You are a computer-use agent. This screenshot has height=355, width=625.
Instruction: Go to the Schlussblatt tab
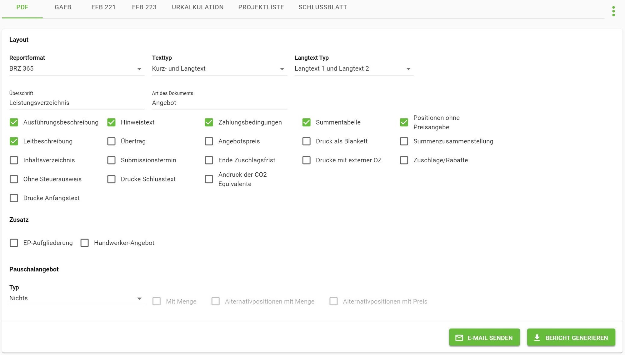(x=322, y=7)
